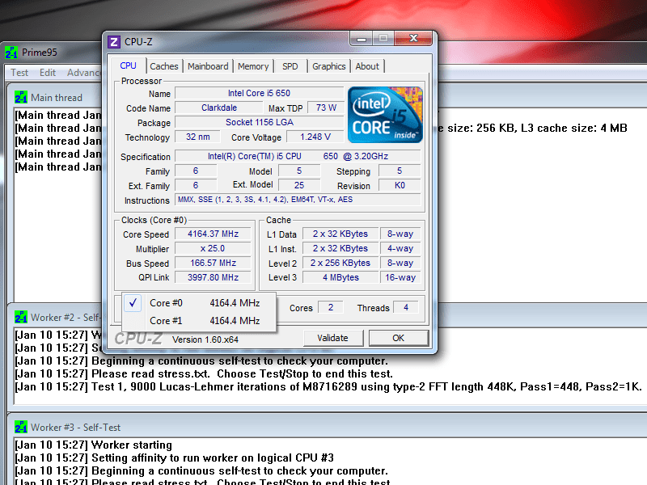The width and height of the screenshot is (647, 485).
Task: Click the Revision value K0
Action: (x=400, y=186)
